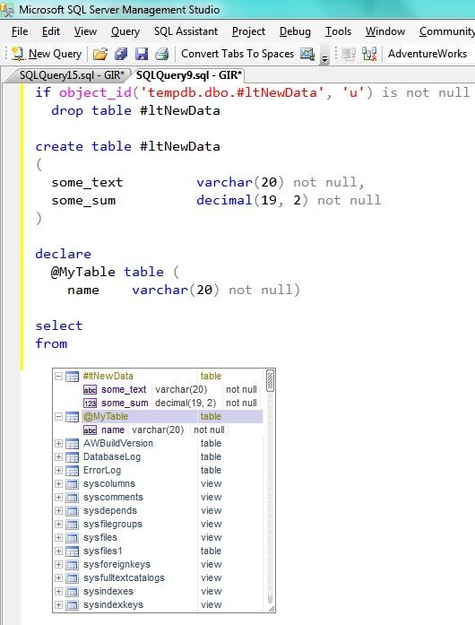Image resolution: width=475 pixels, height=625 pixels.
Task: Click the abc icon beside some_text
Action: pyautogui.click(x=90, y=390)
